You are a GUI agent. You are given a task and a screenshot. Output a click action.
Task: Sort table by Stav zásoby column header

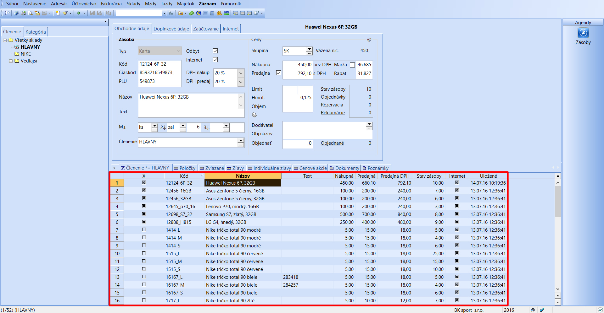pos(429,176)
